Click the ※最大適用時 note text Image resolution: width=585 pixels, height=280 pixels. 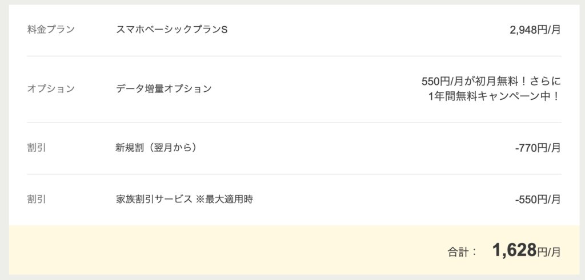[224, 199]
